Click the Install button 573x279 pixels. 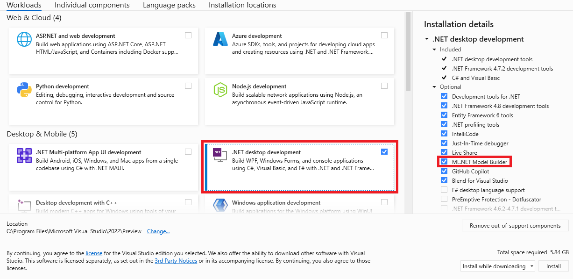553,266
